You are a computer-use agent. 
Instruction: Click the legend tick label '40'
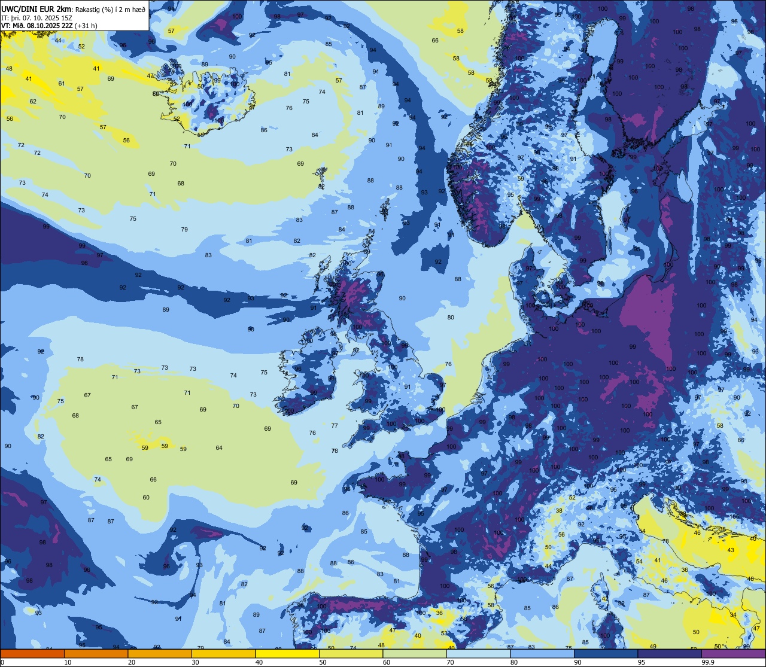(x=259, y=662)
